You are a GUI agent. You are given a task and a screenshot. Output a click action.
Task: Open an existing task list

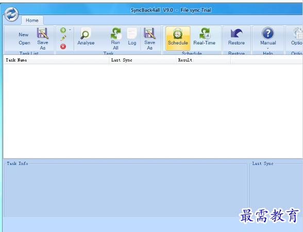(x=24, y=43)
